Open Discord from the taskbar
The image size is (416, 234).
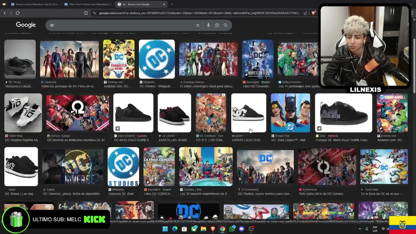pos(241,229)
